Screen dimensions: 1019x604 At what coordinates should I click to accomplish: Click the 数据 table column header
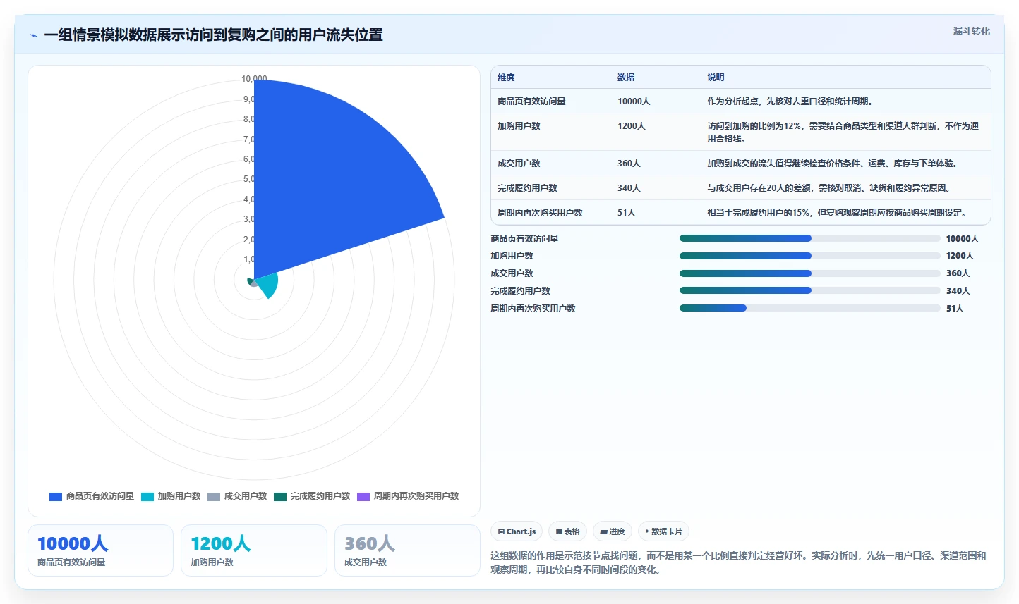click(x=626, y=78)
